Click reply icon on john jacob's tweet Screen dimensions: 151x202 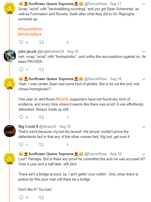[x=21, y=69]
